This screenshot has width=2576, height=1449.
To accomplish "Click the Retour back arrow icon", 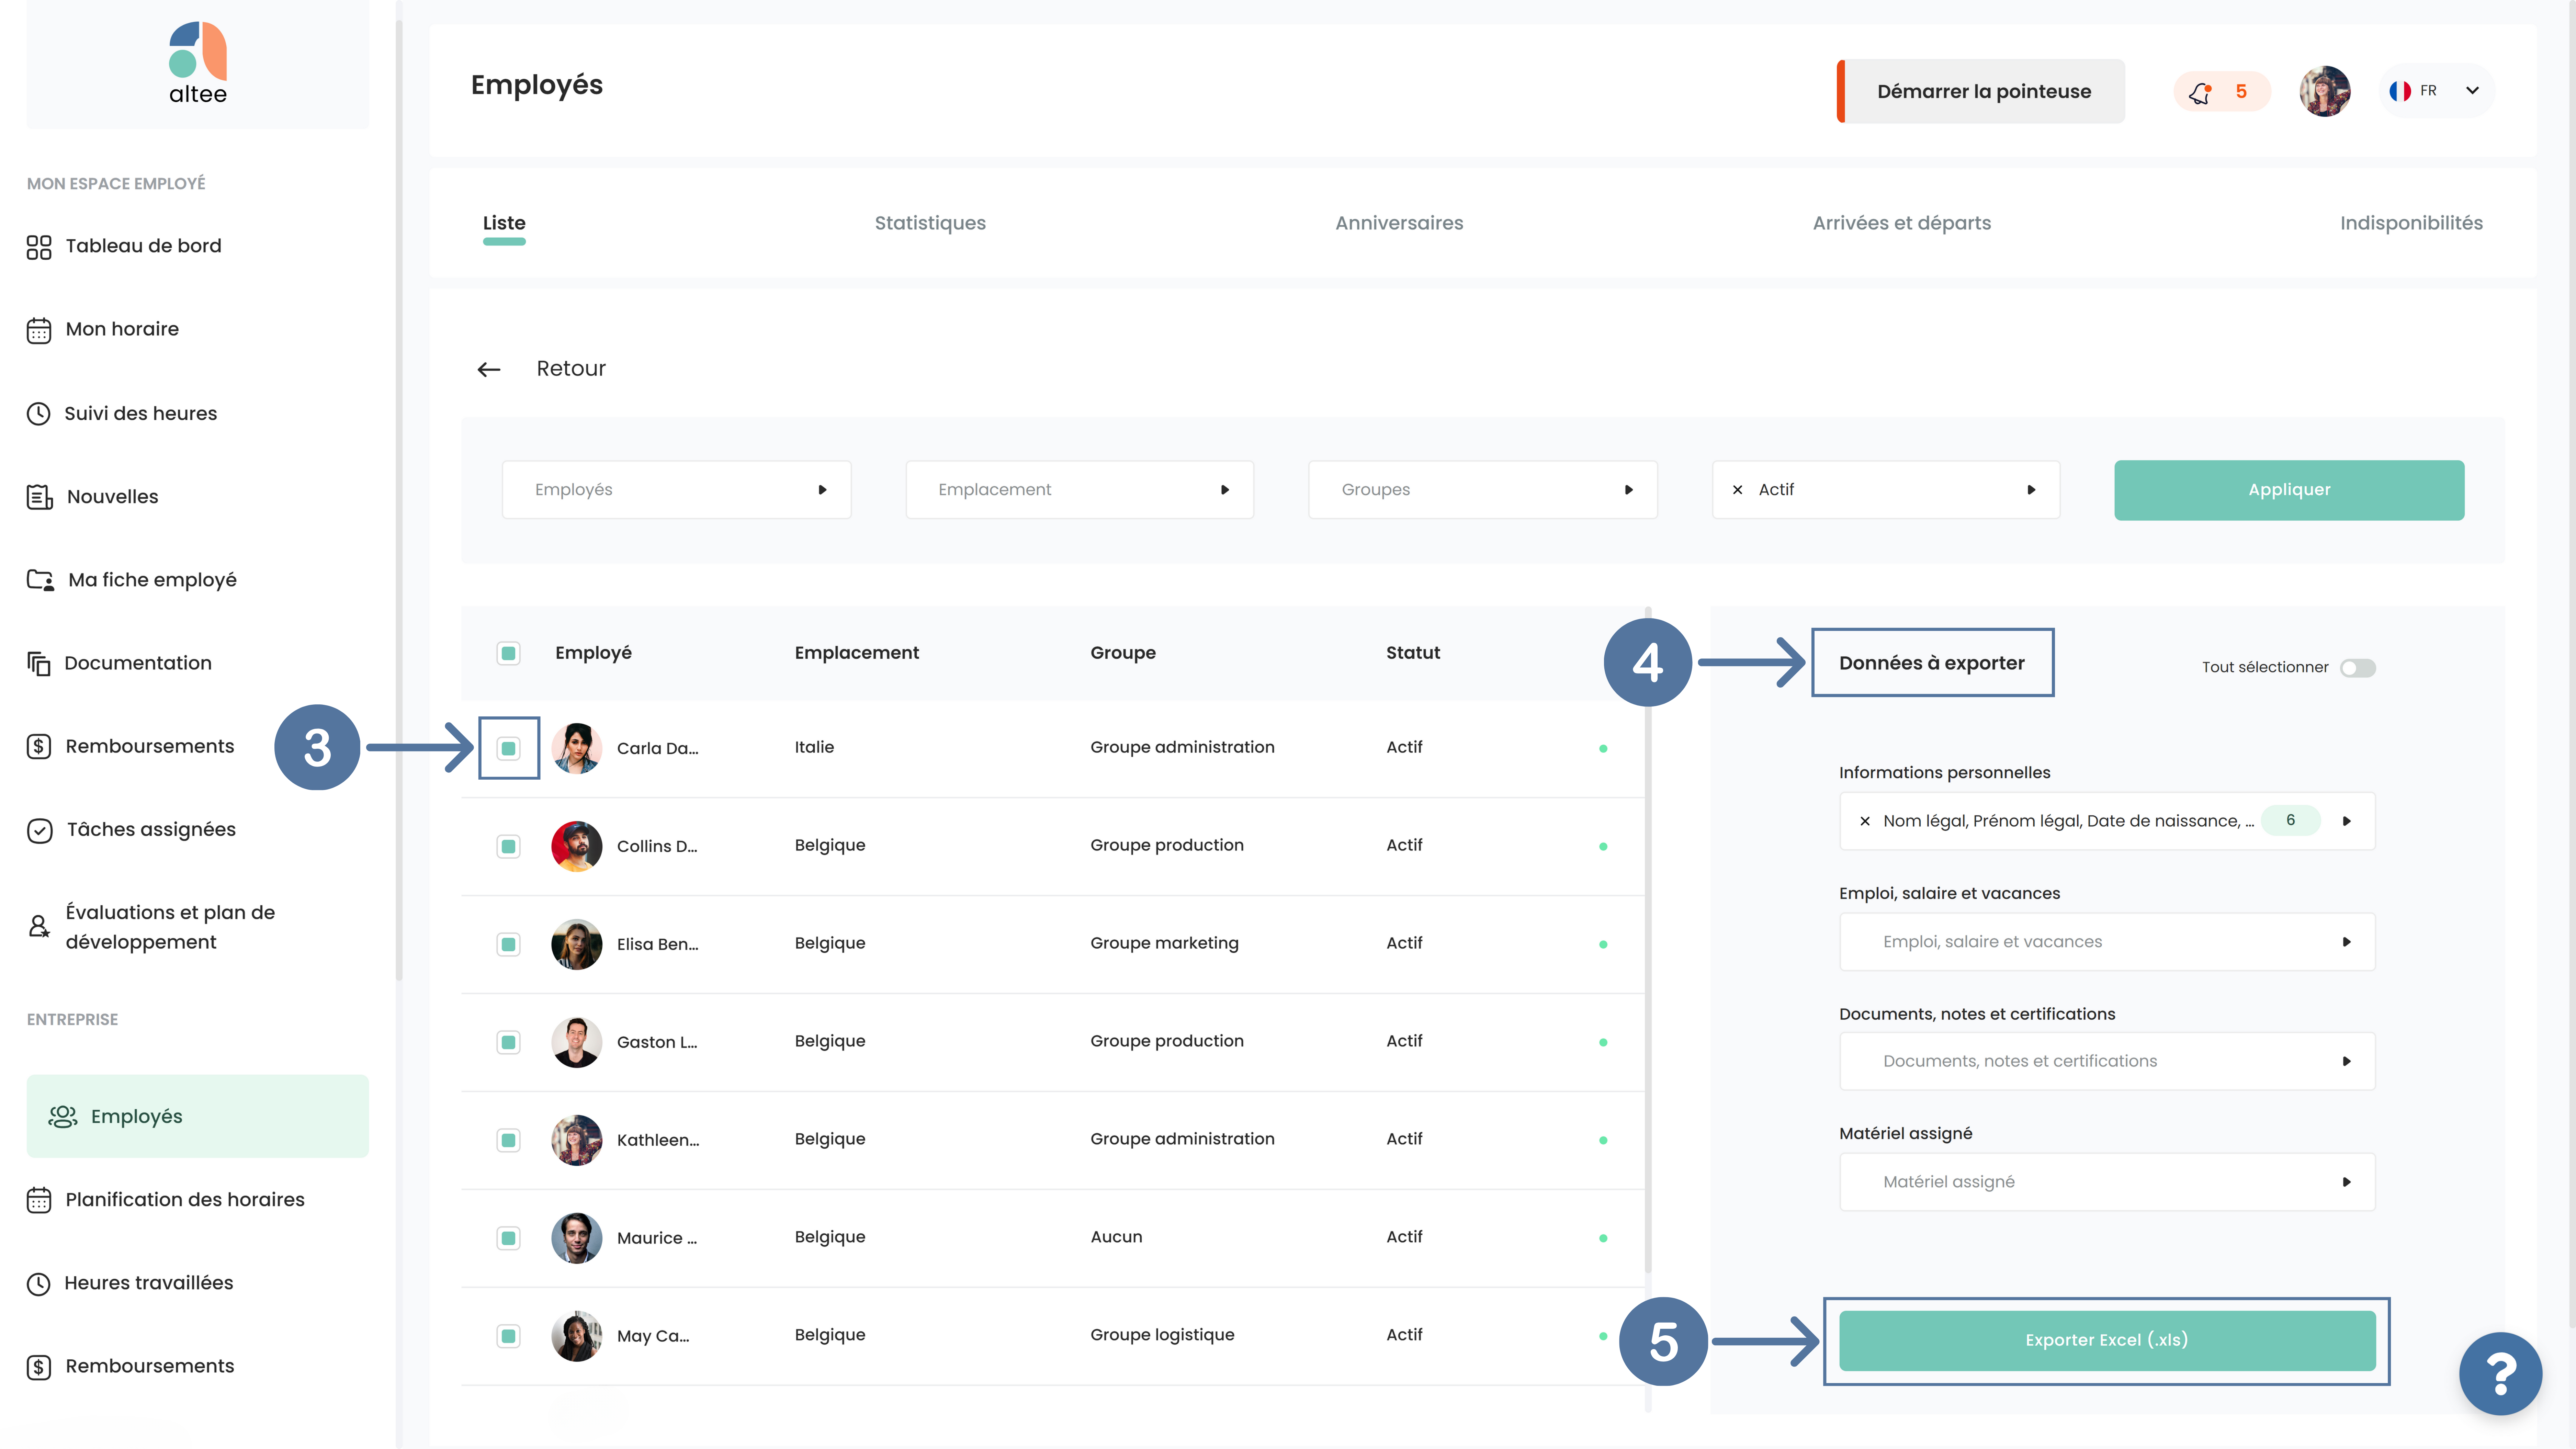I will tap(489, 370).
